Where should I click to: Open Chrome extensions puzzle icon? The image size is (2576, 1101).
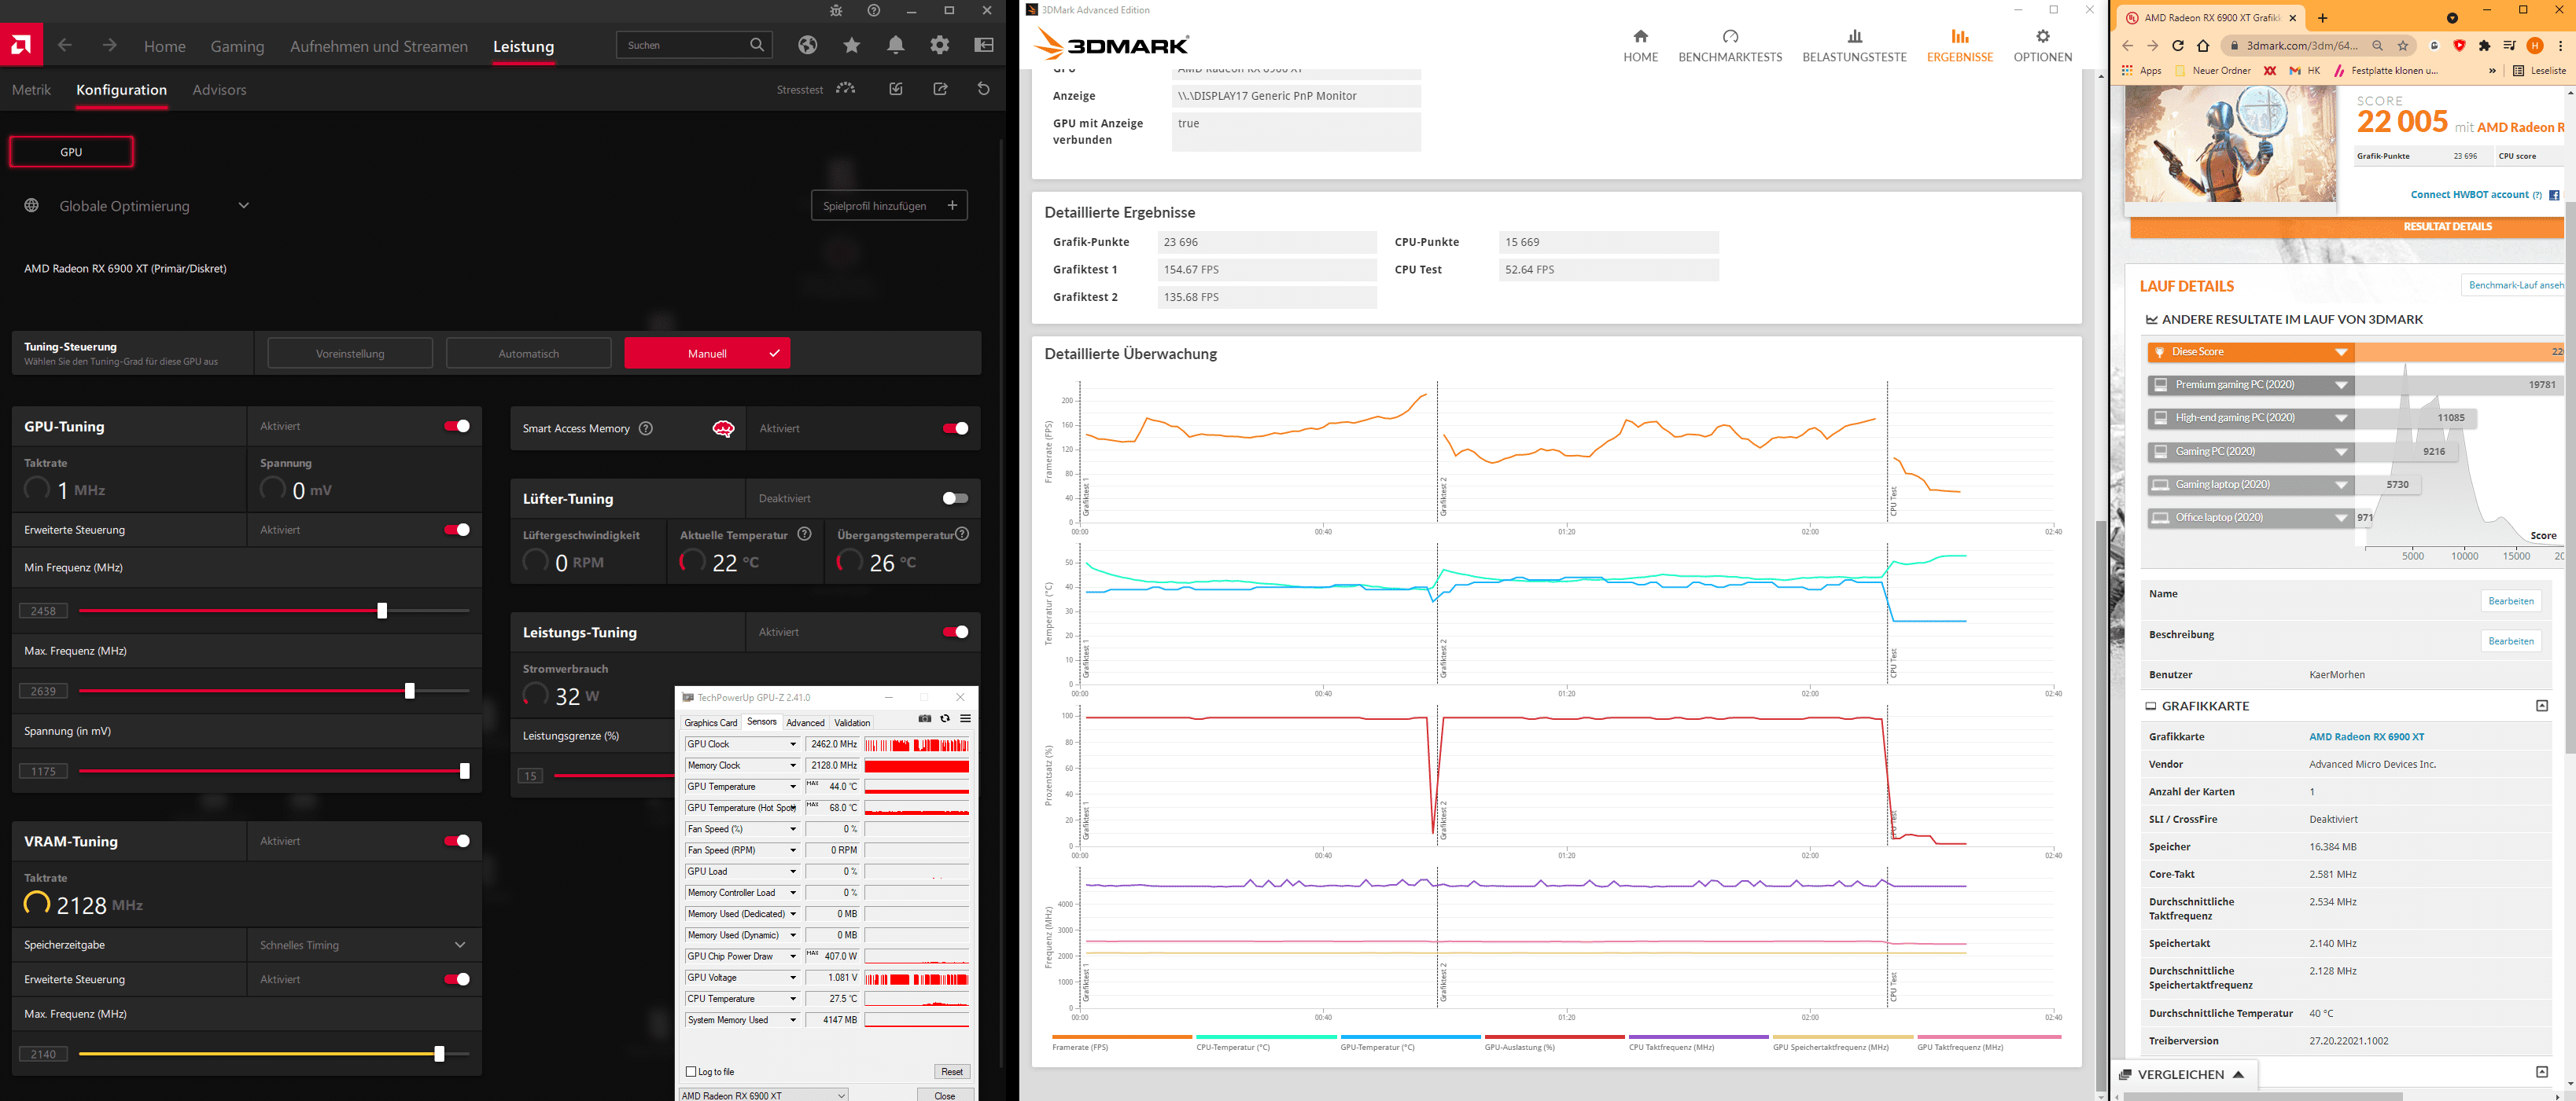2485,46
